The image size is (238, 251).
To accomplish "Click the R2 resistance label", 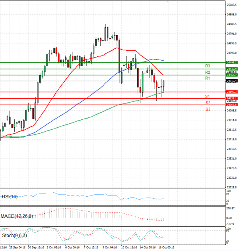I will 207,72.
